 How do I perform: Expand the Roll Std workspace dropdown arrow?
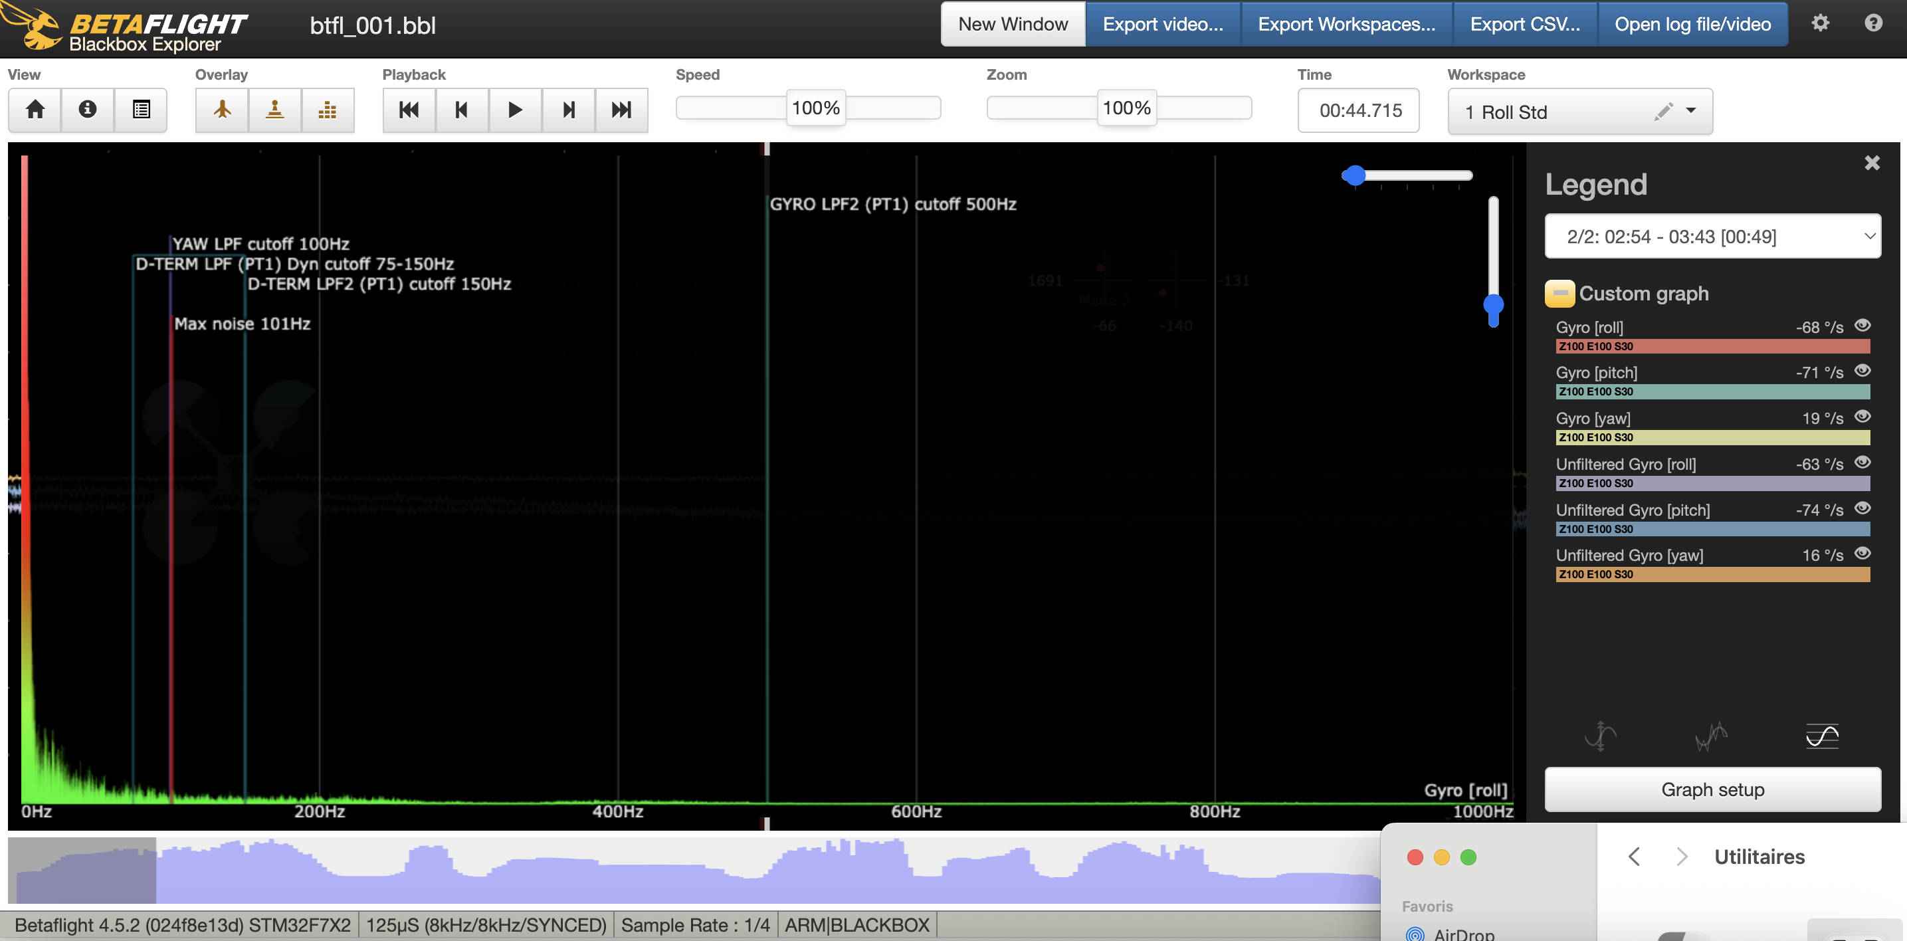(1691, 111)
